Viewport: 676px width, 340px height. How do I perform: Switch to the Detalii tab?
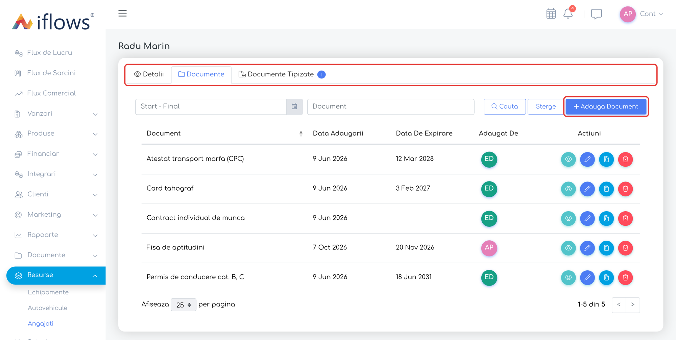click(x=149, y=74)
